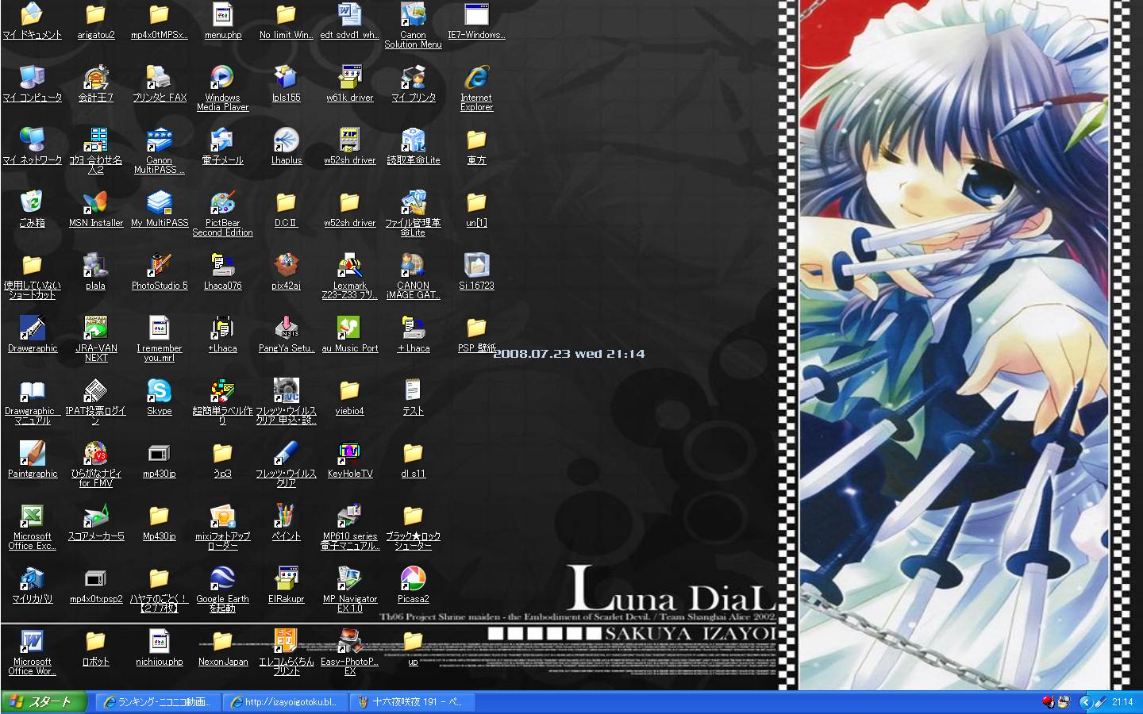1143x714 pixels.
Task: Select the NexonJapan folder
Action: tap(222, 641)
